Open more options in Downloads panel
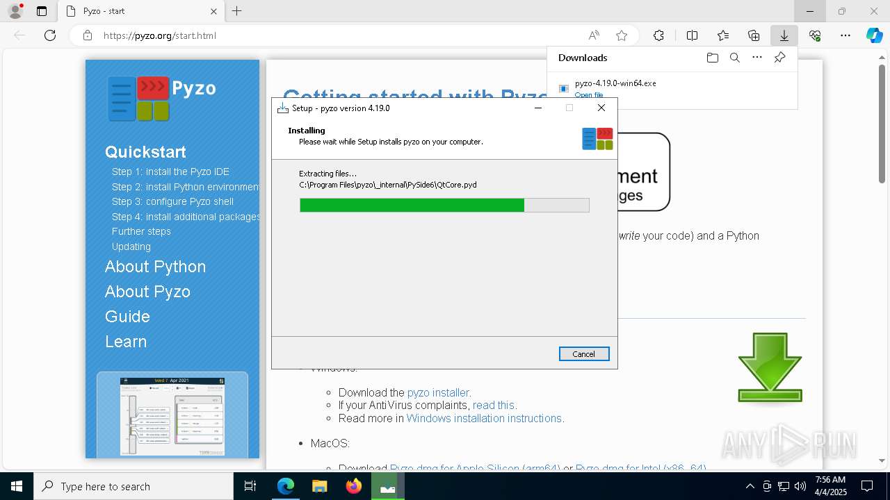Viewport: 890px width, 500px height. (757, 58)
